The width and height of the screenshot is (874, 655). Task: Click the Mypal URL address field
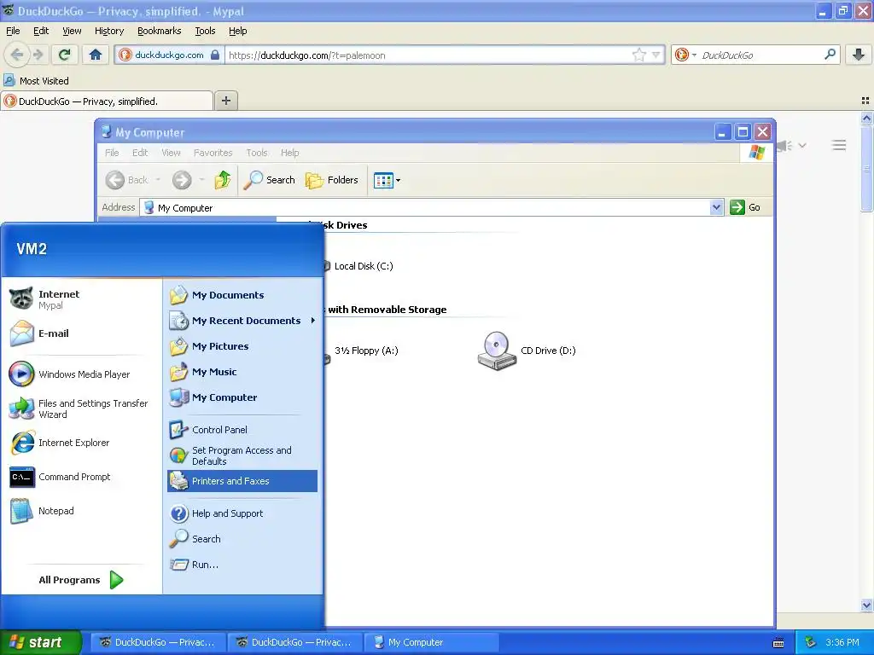[427, 55]
